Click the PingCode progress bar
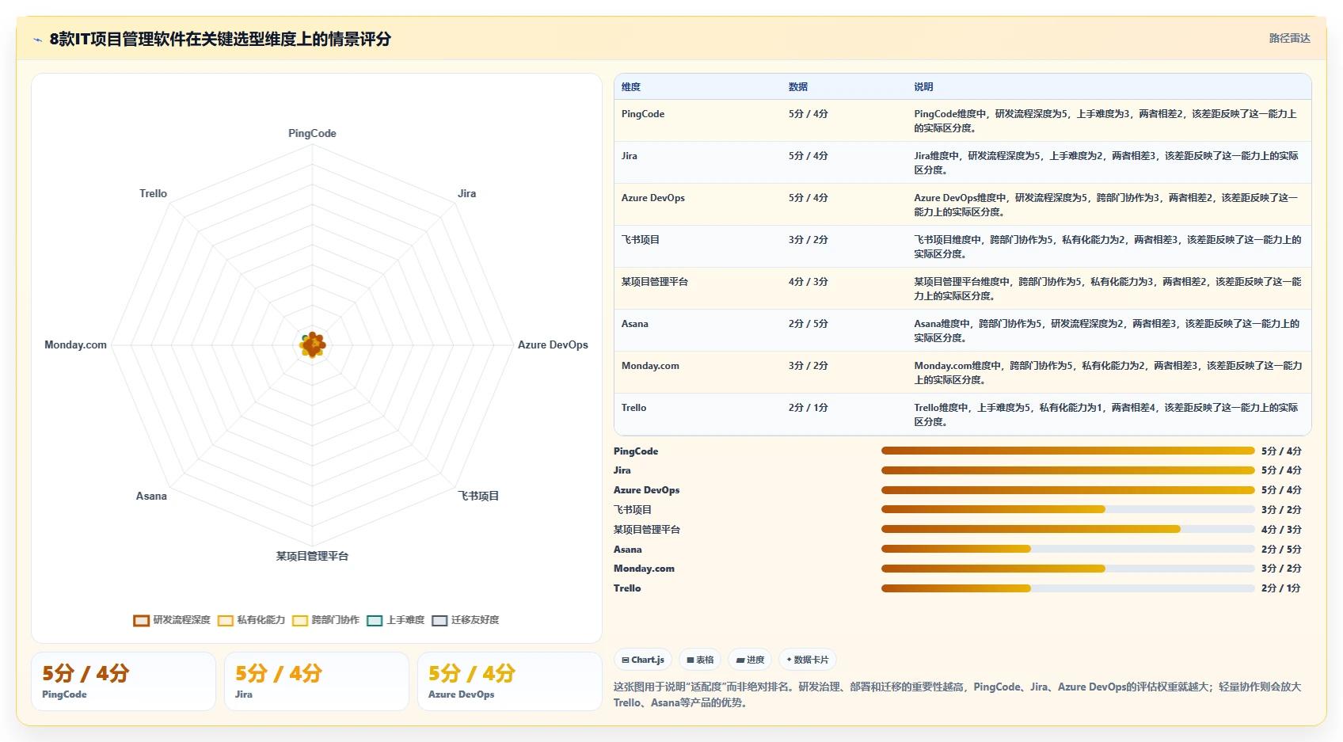Image resolution: width=1343 pixels, height=742 pixels. [x=1068, y=451]
